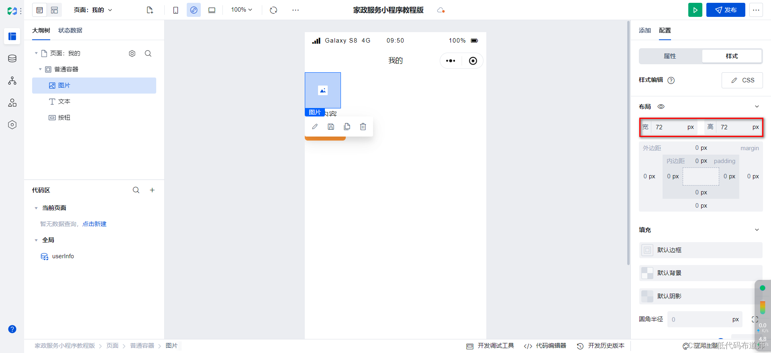Switch to the 样式 segment
Image resolution: width=771 pixels, height=353 pixels.
732,56
